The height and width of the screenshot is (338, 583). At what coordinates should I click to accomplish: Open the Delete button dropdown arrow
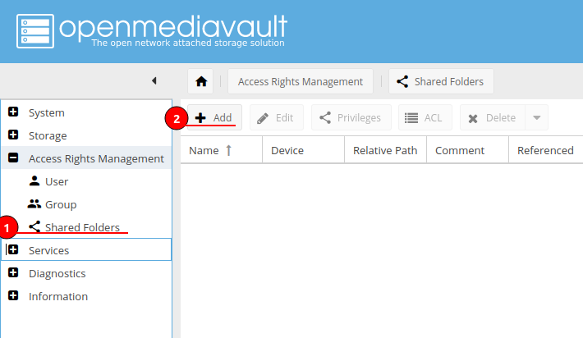[x=536, y=118]
